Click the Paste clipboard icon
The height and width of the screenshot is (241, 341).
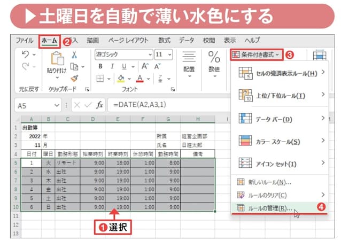click(57, 58)
